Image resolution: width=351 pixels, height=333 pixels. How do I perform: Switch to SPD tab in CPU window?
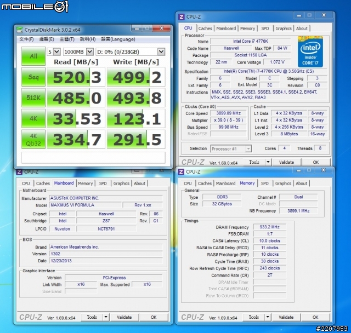point(265,28)
